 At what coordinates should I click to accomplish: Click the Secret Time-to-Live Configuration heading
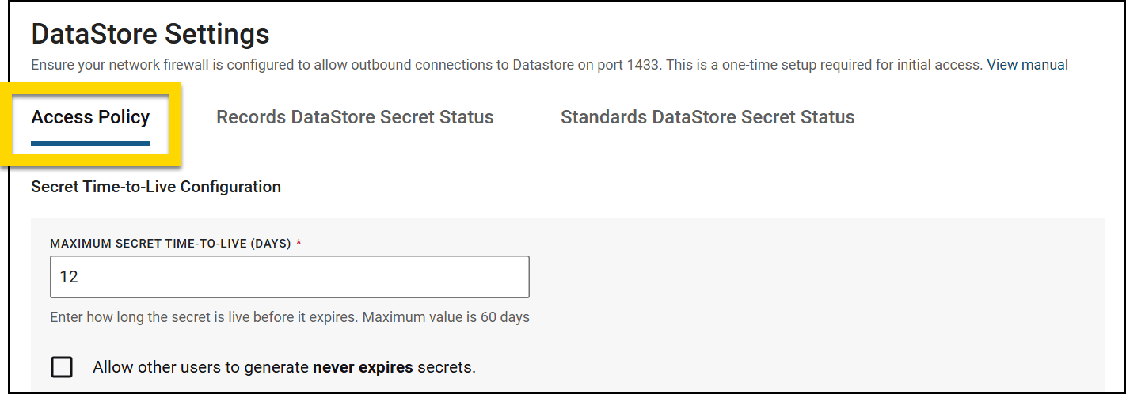pyautogui.click(x=156, y=188)
